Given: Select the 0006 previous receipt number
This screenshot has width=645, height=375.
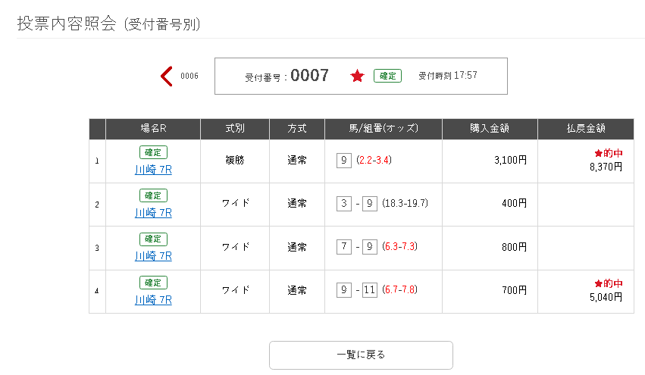Looking at the screenshot, I should coord(189,76).
